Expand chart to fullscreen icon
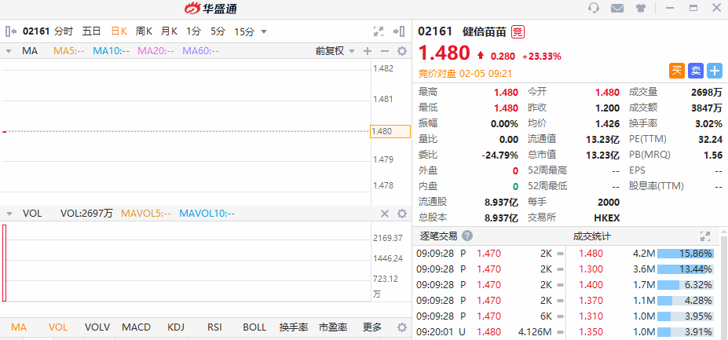Viewport: 728px width, 340px height. point(379,31)
